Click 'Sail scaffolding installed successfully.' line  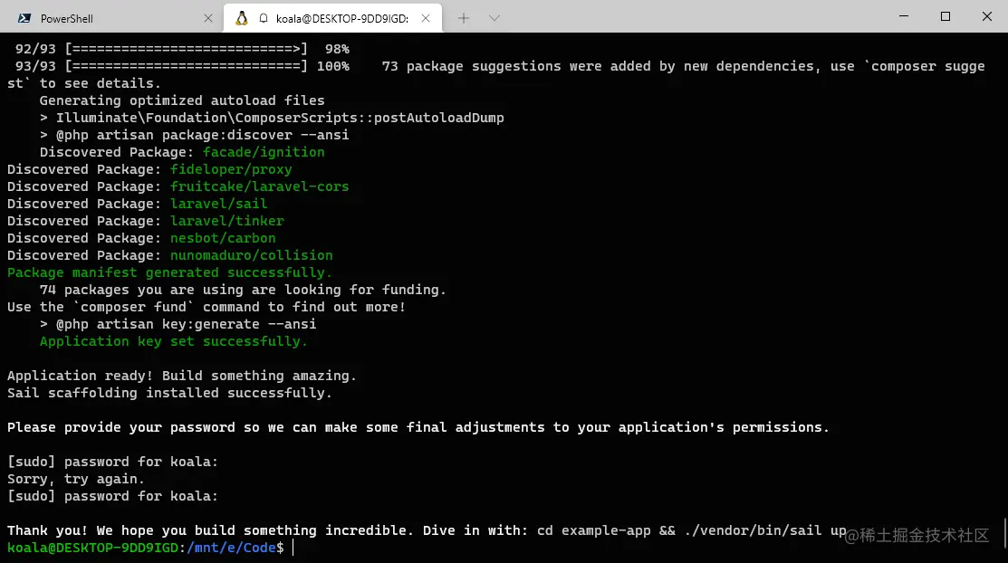[169, 393]
